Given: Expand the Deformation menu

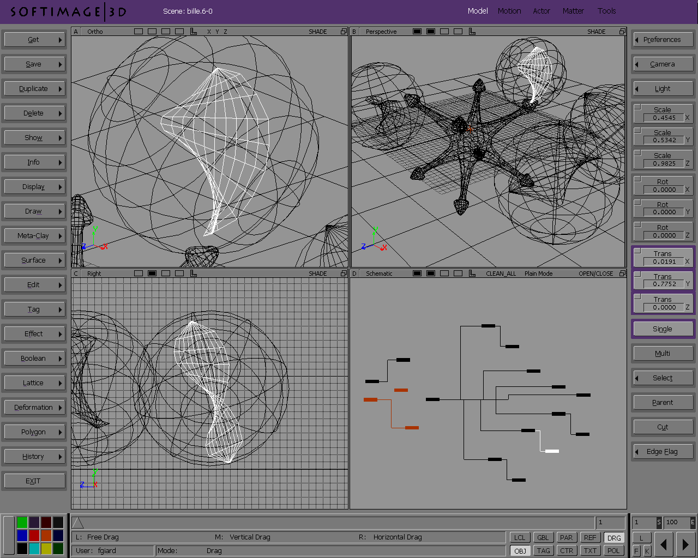Looking at the screenshot, I should click(34, 408).
